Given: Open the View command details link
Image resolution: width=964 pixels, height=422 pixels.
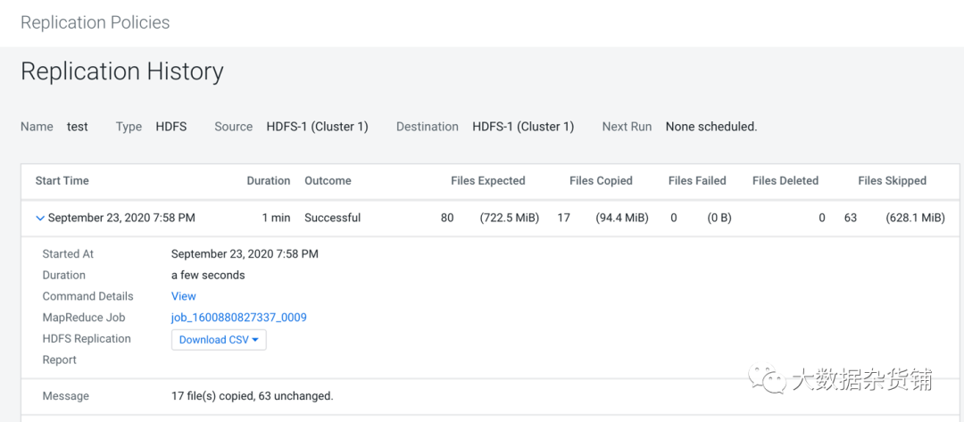Looking at the screenshot, I should [x=184, y=296].
